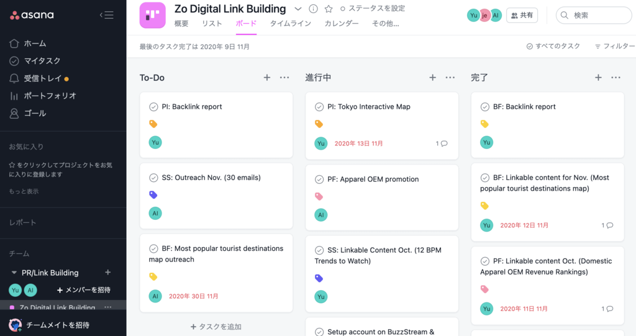This screenshot has width=636, height=336.
Task: Open the project title dropdown arrow
Action: click(x=298, y=9)
